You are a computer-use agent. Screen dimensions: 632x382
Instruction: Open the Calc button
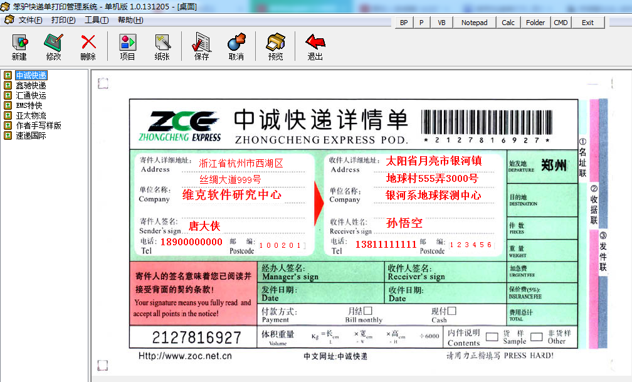coord(508,23)
